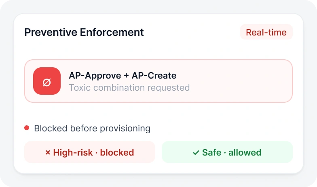Viewport: 317px width, 187px height.
Task: Choose the Safe · allowed pill
Action: (x=227, y=152)
